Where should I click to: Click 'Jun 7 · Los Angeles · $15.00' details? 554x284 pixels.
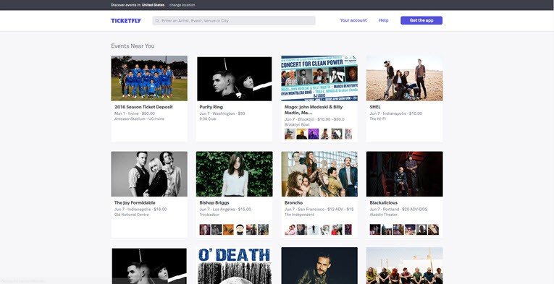(225, 210)
